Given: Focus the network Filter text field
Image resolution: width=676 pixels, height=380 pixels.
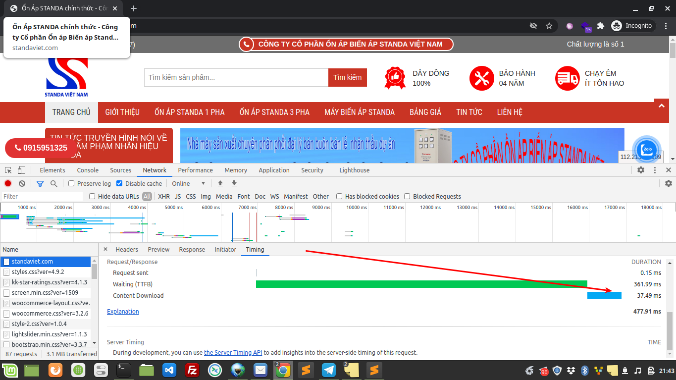Looking at the screenshot, I should (43, 196).
